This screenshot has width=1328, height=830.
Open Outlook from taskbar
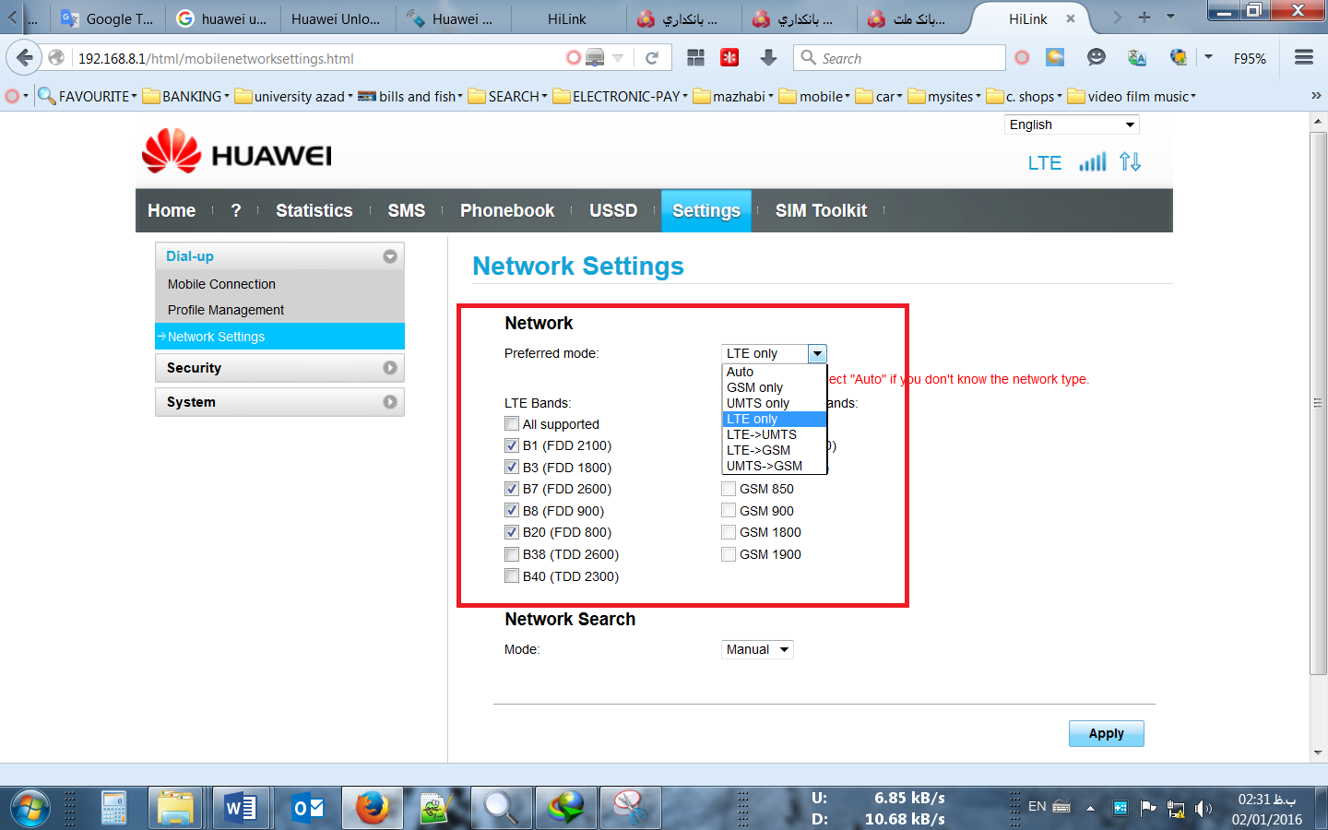(x=308, y=808)
